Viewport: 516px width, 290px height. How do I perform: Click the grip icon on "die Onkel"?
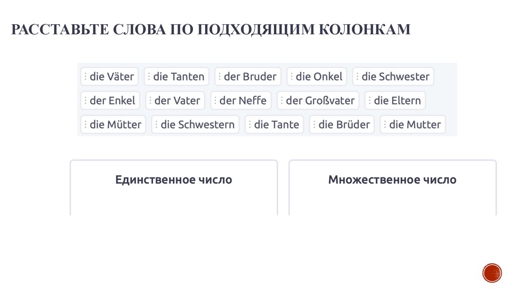[292, 77]
